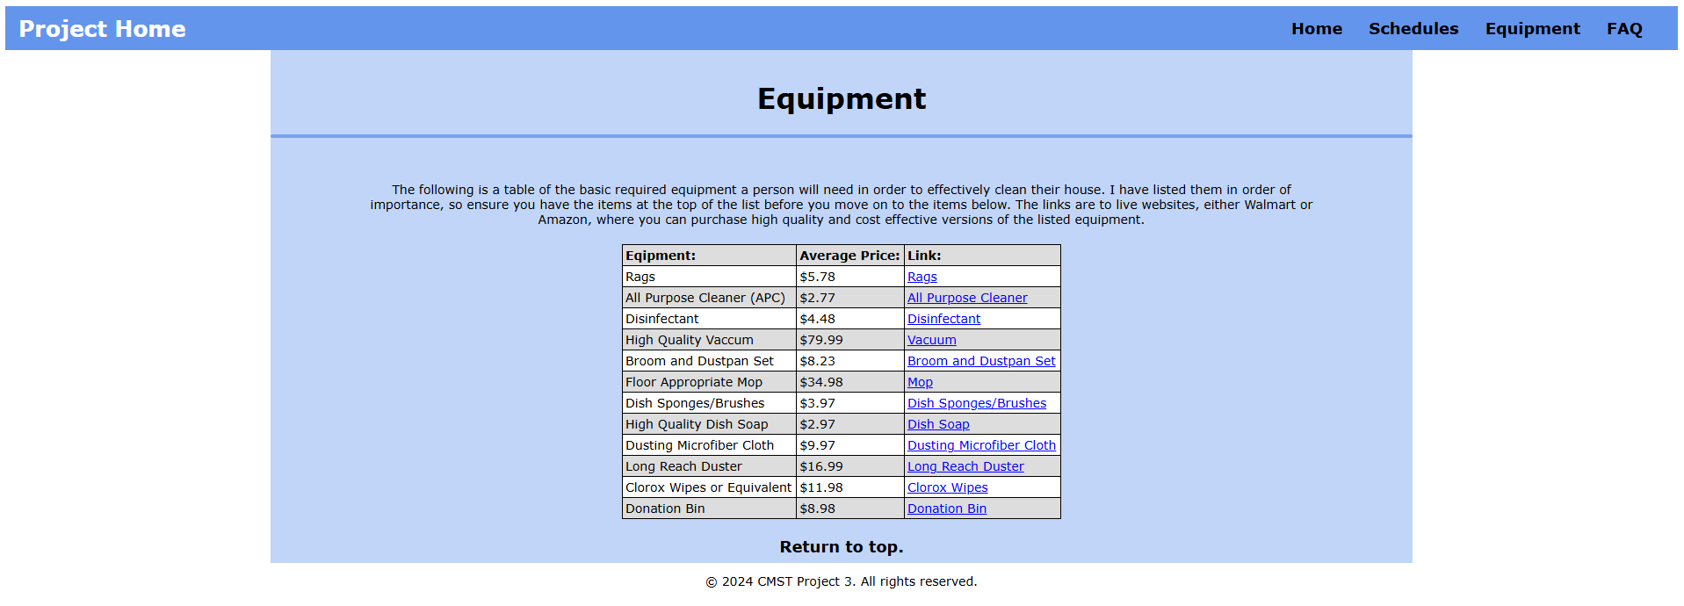
Task: Open the Schedules page
Action: 1413,29
